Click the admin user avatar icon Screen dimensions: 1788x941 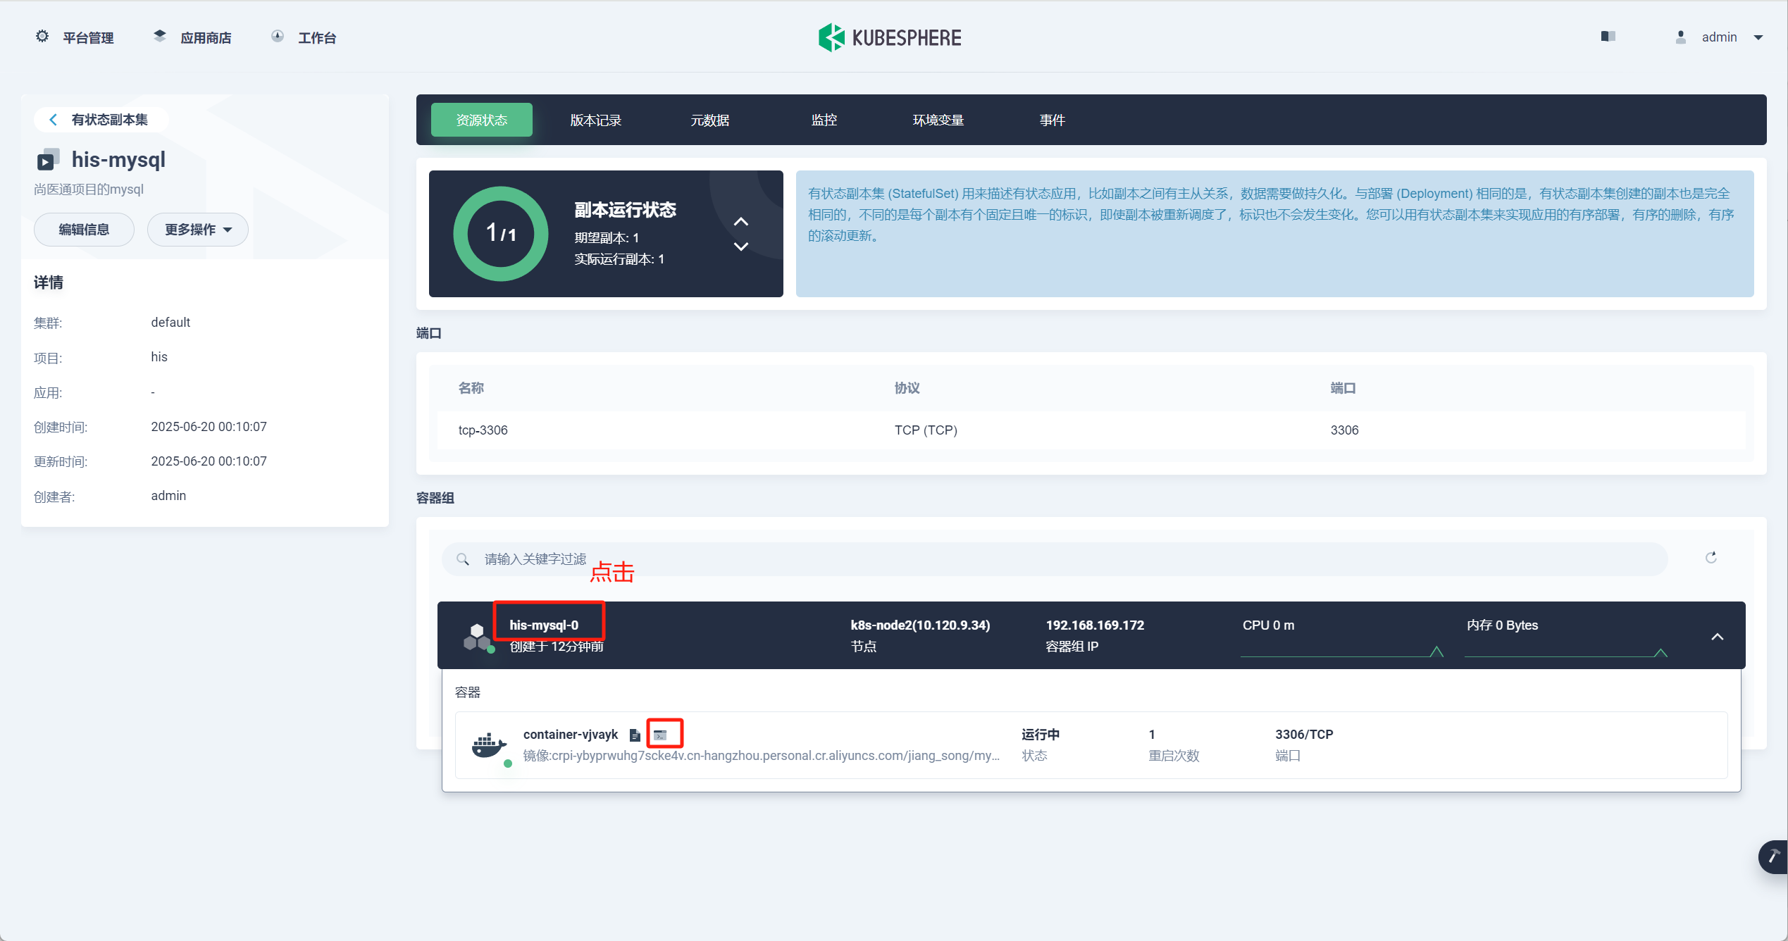pyautogui.click(x=1681, y=37)
